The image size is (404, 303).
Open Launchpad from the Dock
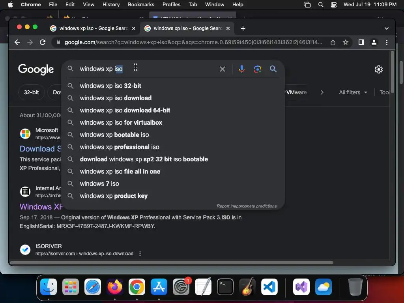coord(71,287)
